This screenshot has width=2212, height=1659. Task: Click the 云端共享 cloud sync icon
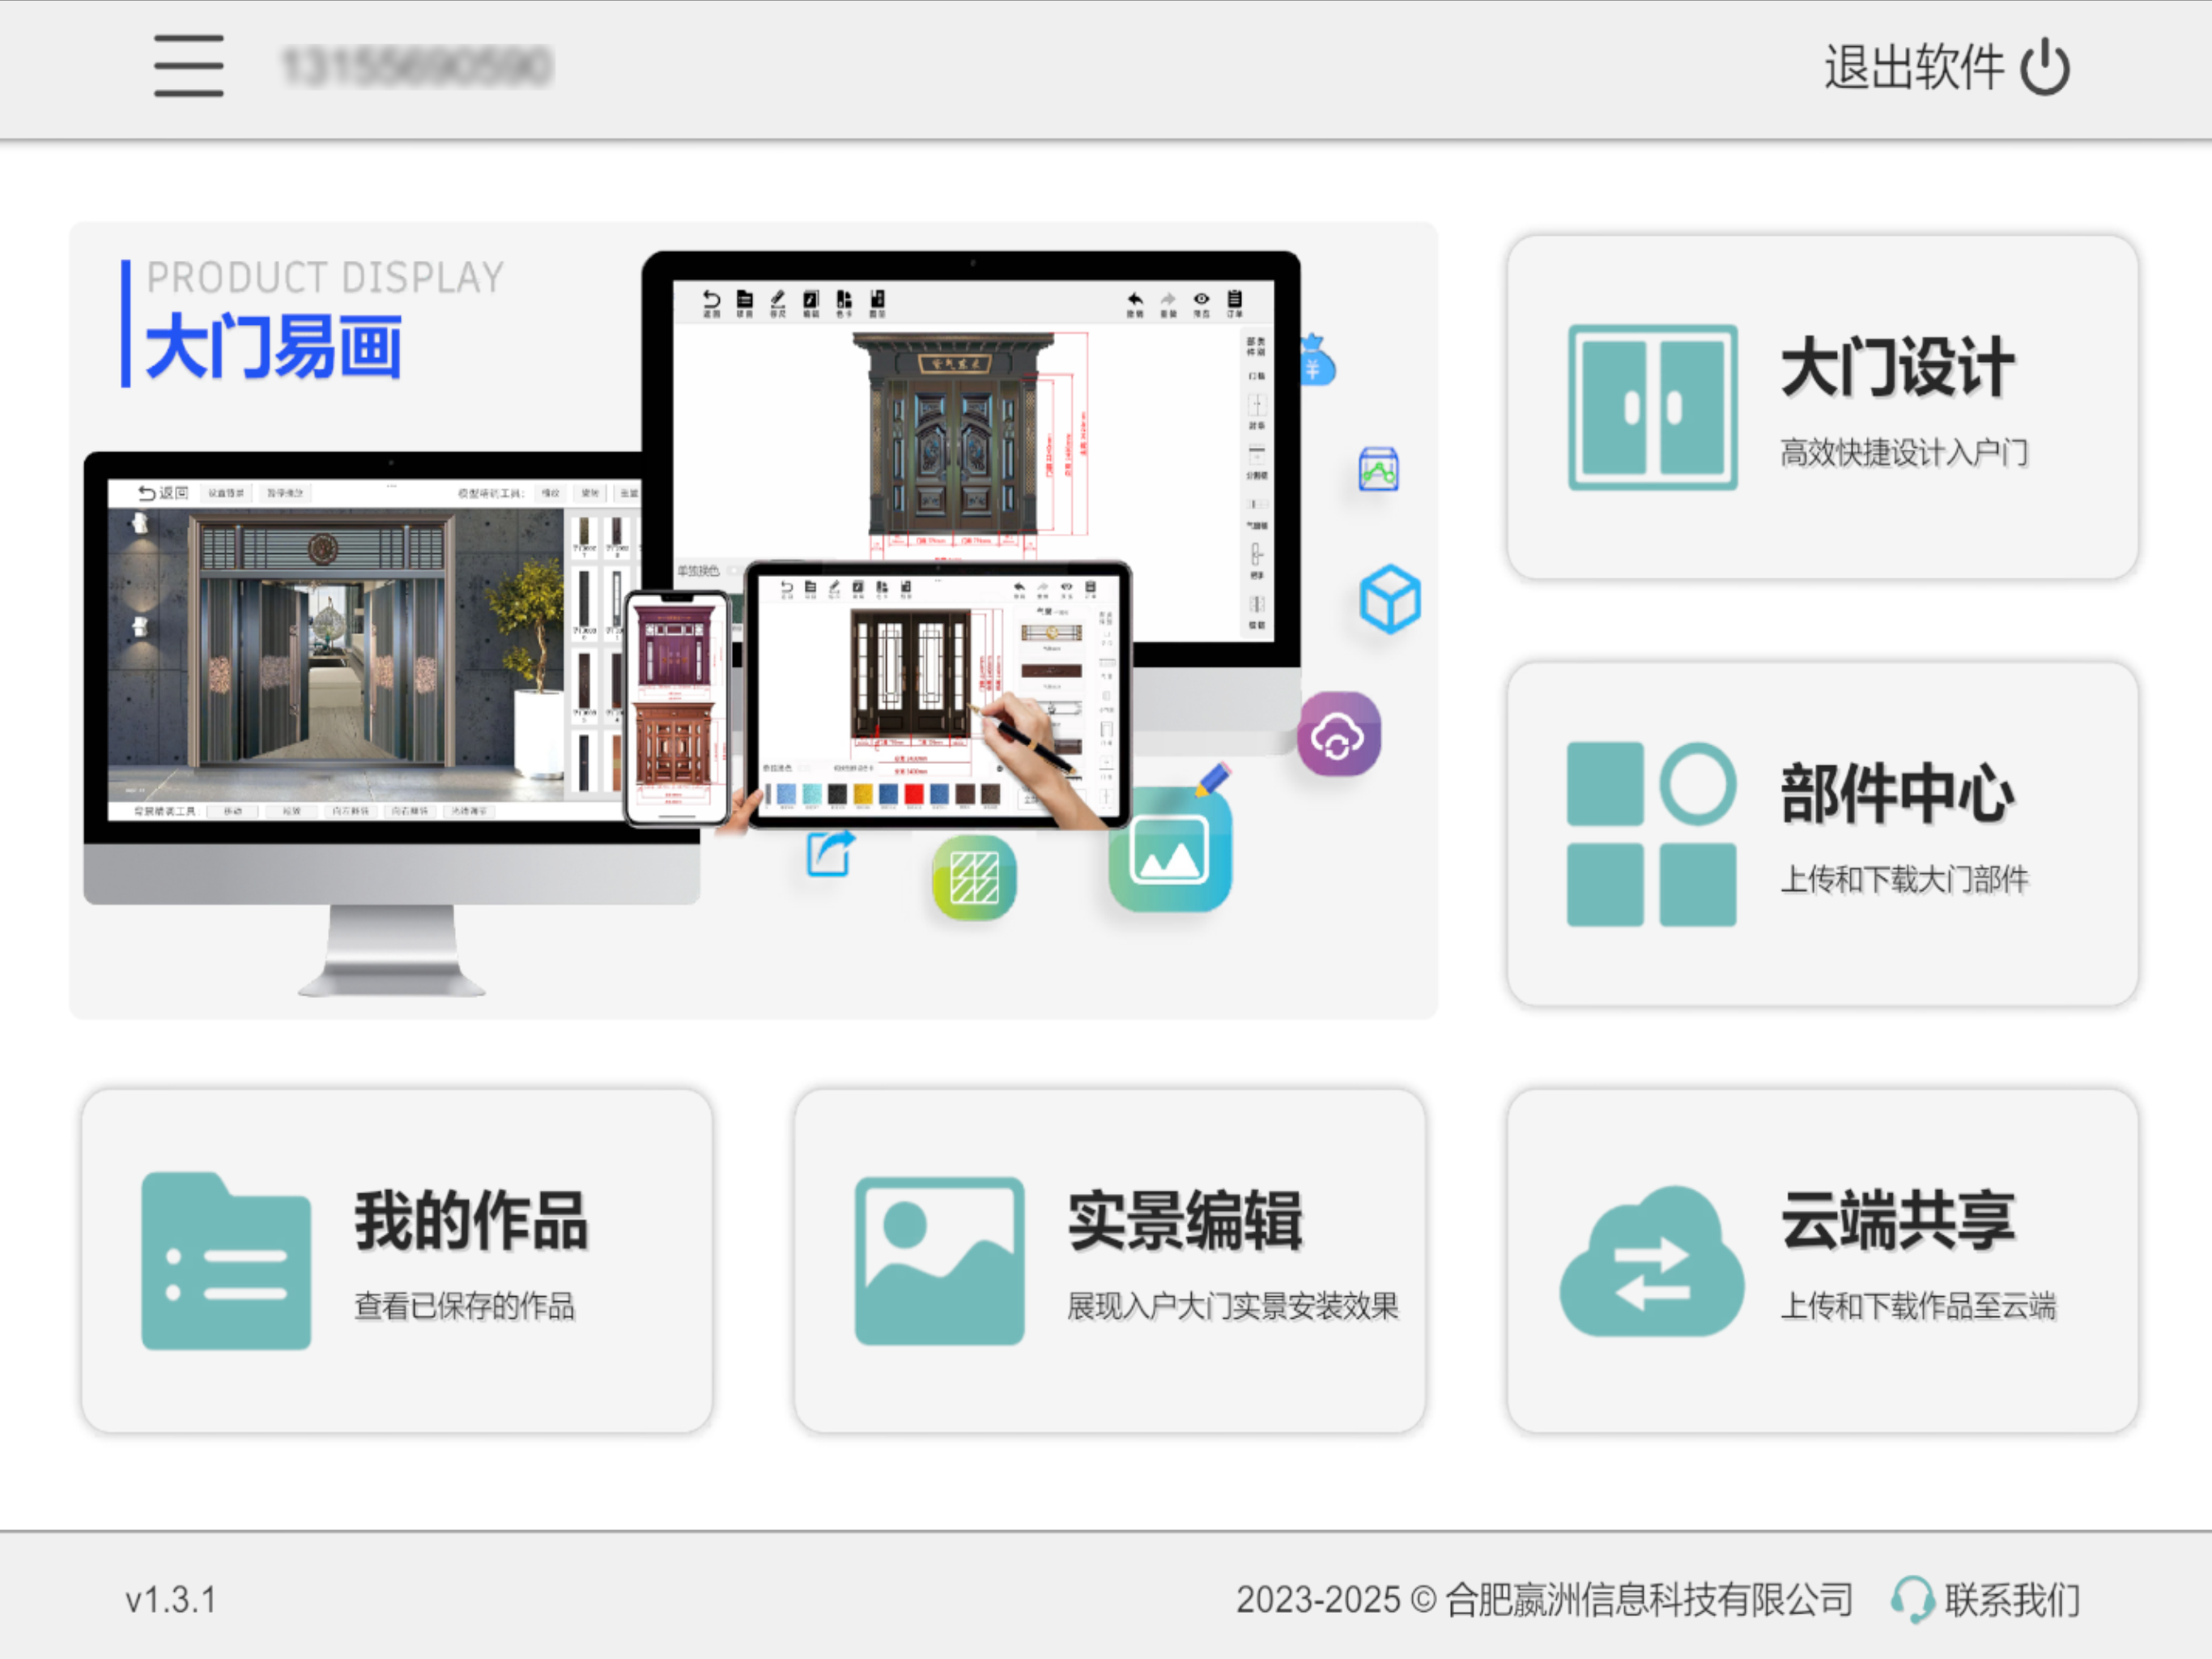tap(1652, 1260)
